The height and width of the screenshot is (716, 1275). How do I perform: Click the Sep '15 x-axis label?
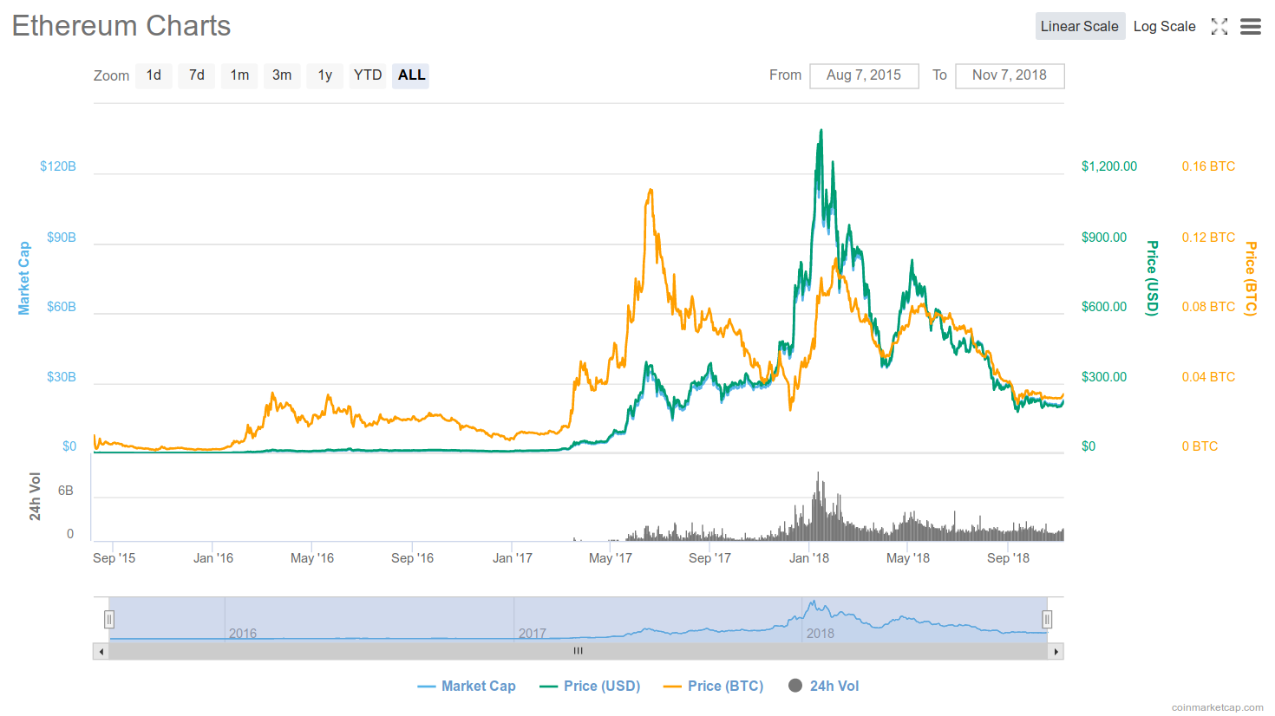[x=114, y=558]
